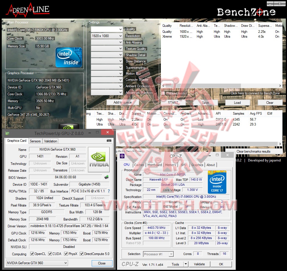This screenshot has width=287, height=271.
Task: Open the Supersampling dropdown
Action: click(107, 67)
